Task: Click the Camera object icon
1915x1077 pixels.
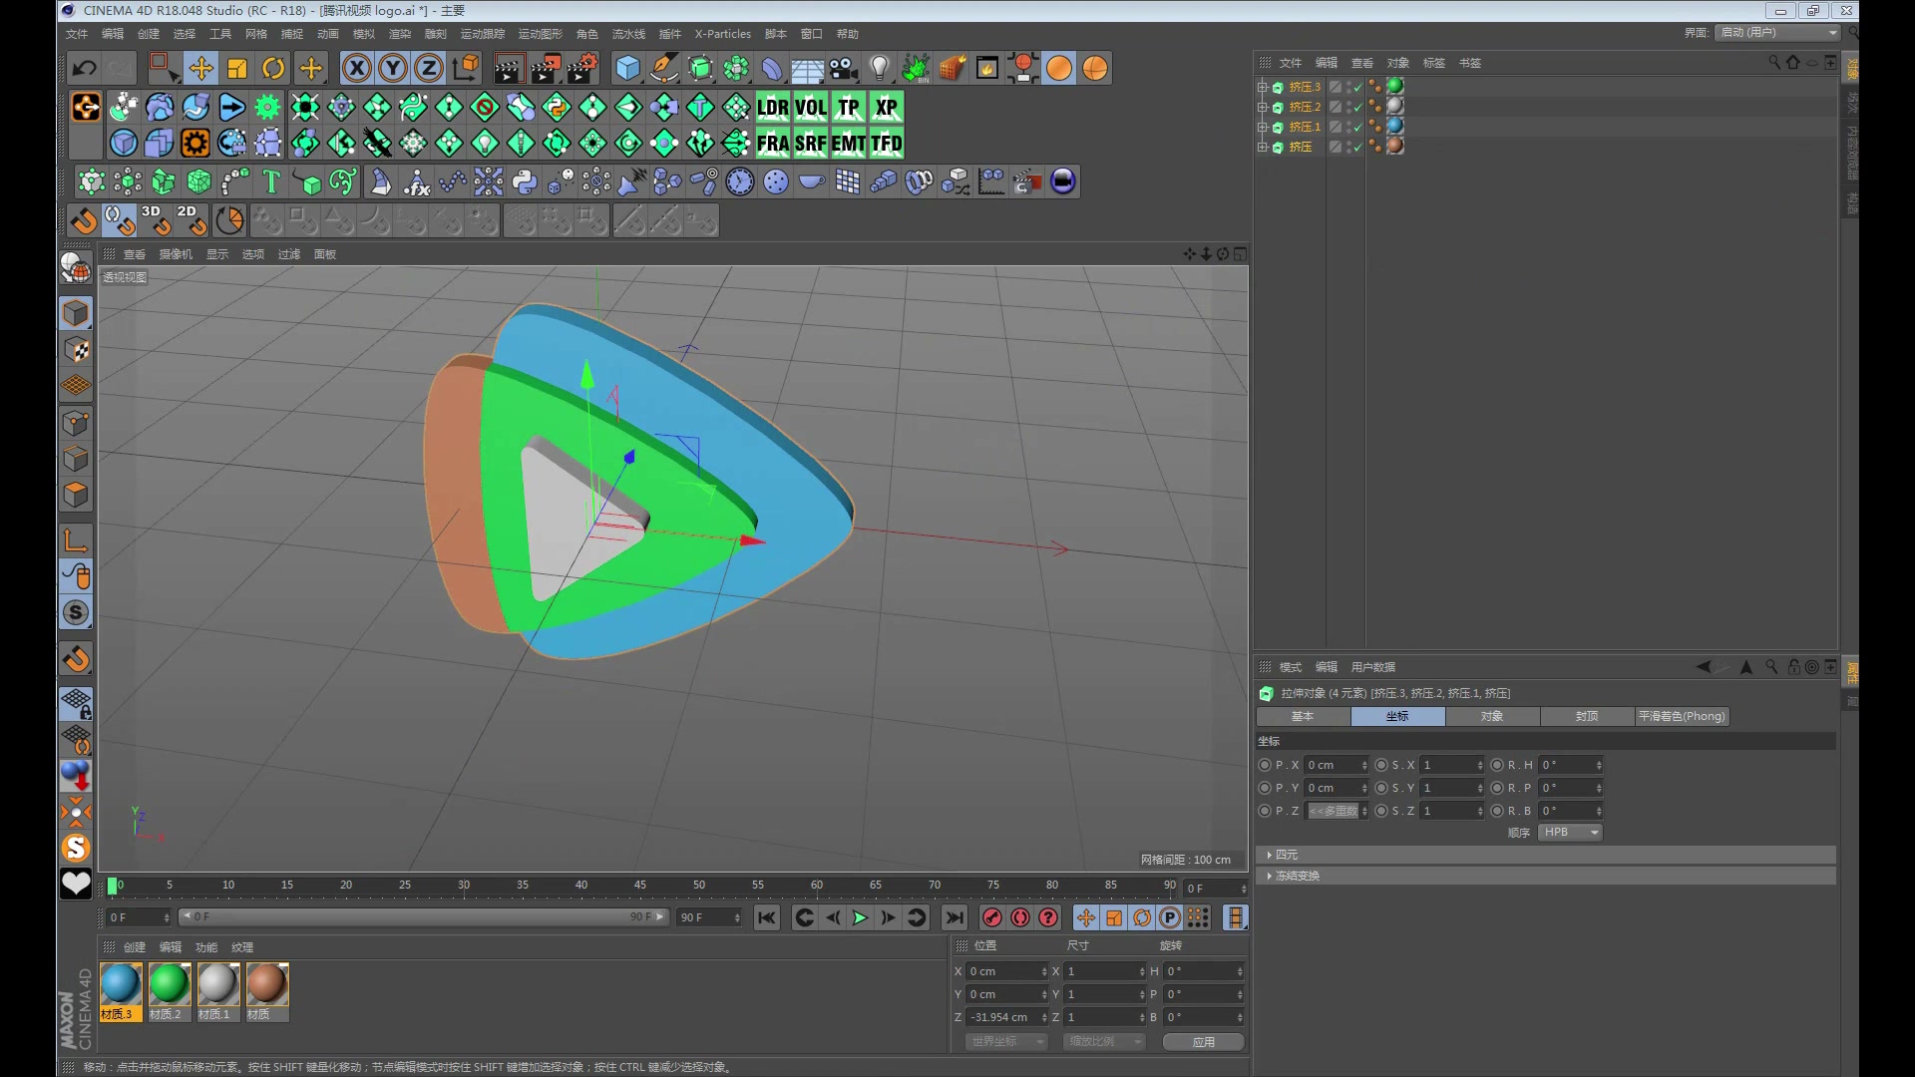Action: 844,68
